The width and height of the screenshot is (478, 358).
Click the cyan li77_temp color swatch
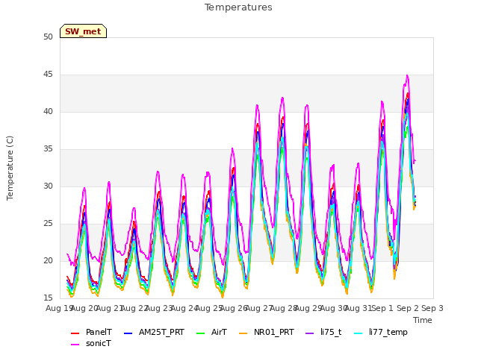(x=358, y=333)
